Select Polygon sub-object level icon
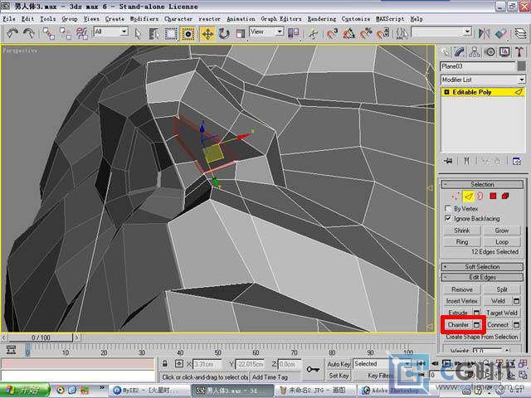Image resolution: width=531 pixels, height=398 pixels. tap(493, 196)
